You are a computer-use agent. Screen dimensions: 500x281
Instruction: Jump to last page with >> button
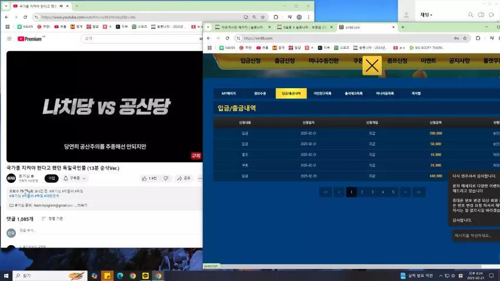(x=419, y=192)
